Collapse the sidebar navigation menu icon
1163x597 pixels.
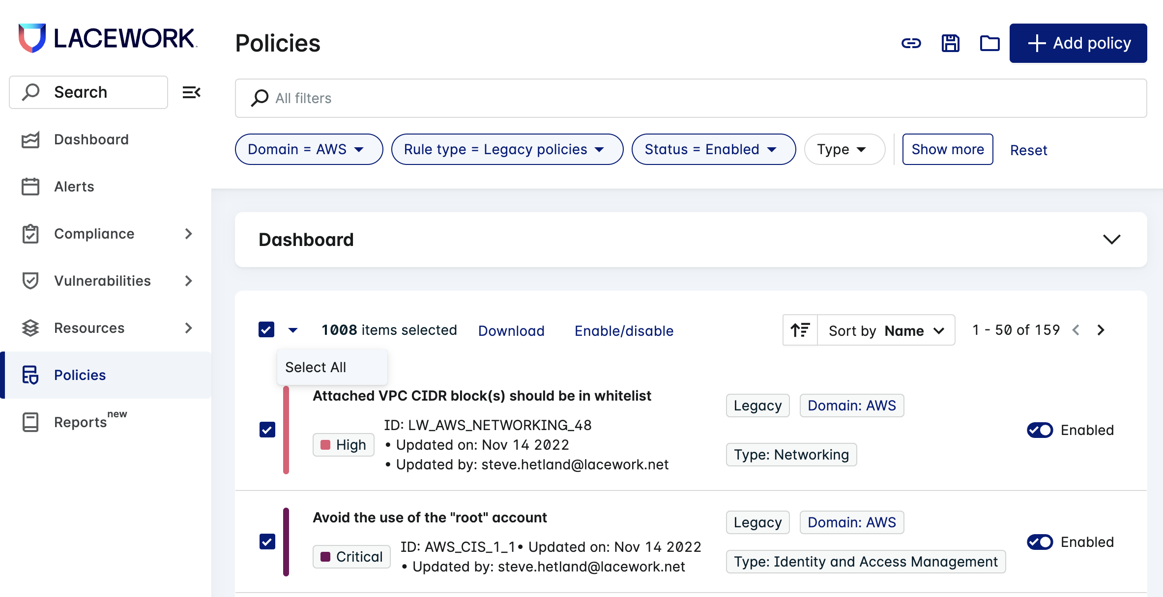pos(191,92)
